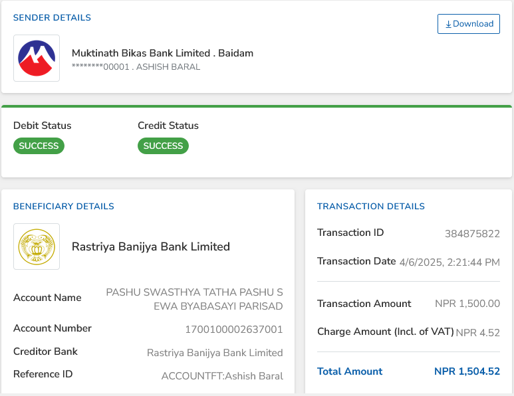Select account name PASHU SWASTHYA TATHA PASHU value
This screenshot has width=514, height=396.
[x=194, y=299]
